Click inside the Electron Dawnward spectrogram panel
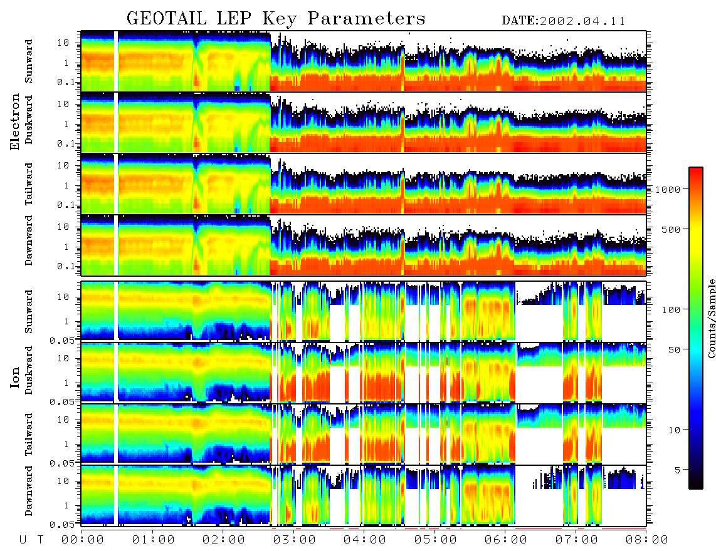This screenshot has width=716, height=551. pos(364,245)
